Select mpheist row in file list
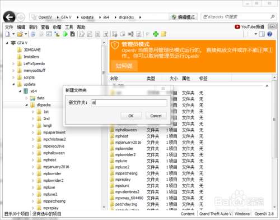 coord(157,136)
